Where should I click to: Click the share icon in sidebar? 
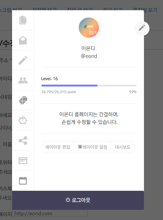point(23,140)
